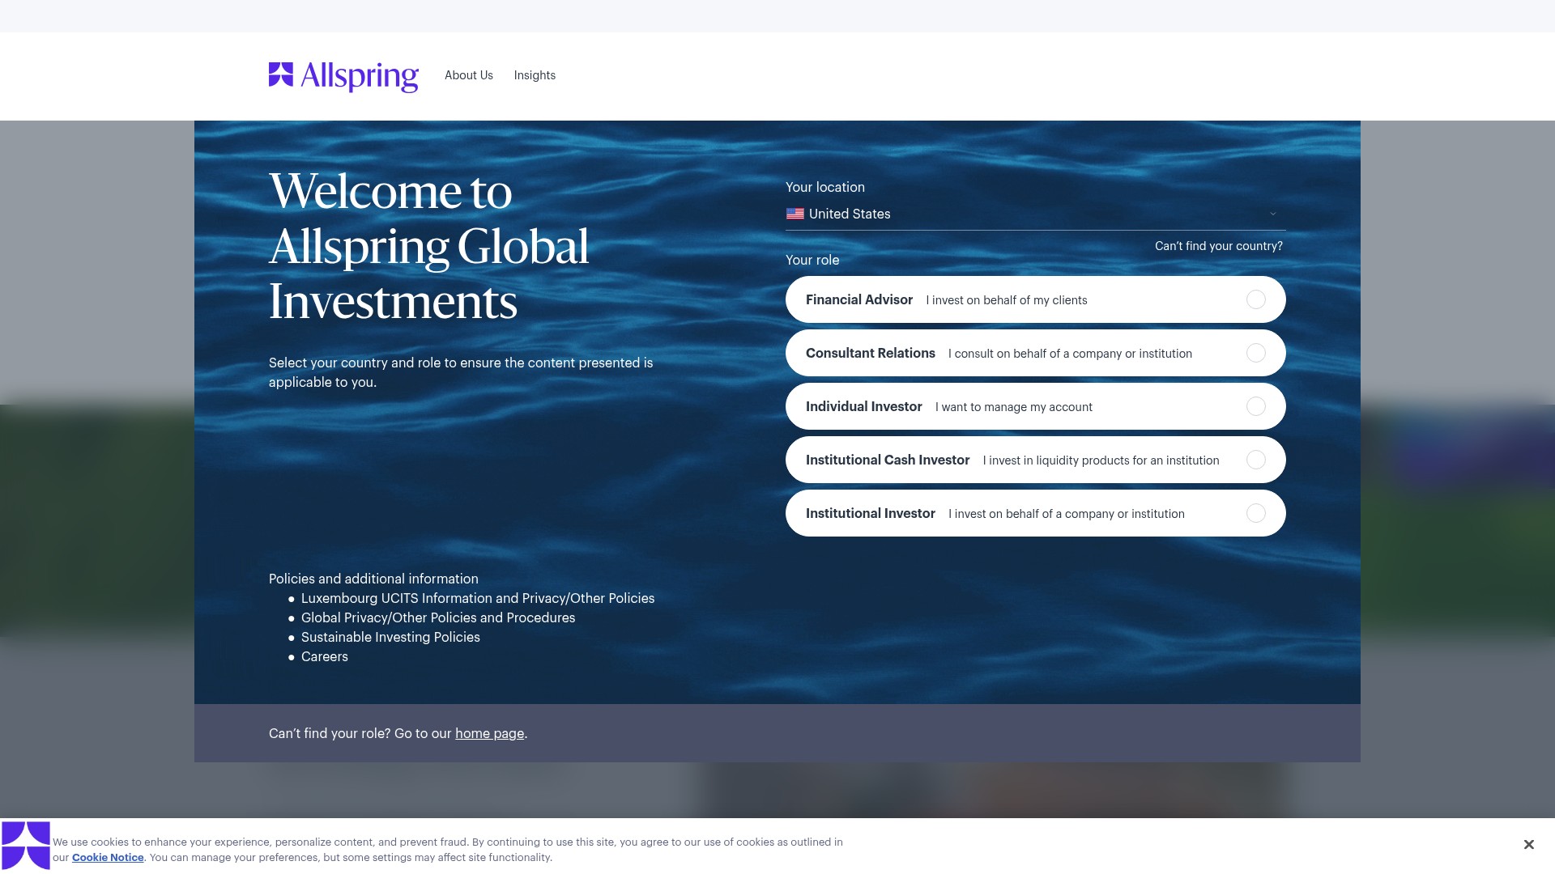
Task: Open the Insights menu
Action: tap(535, 75)
